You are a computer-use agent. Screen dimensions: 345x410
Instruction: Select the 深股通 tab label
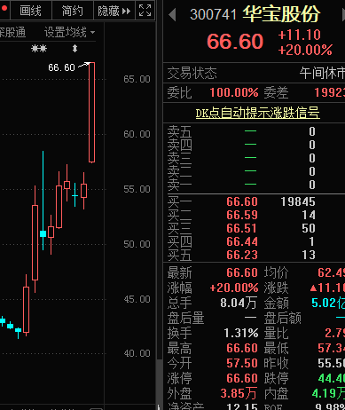12,32
